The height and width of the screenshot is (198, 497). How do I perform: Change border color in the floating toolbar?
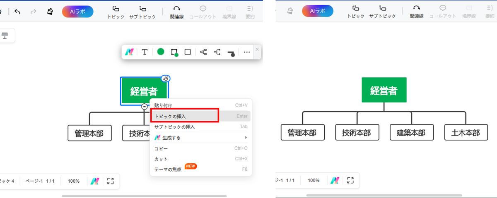[174, 52]
